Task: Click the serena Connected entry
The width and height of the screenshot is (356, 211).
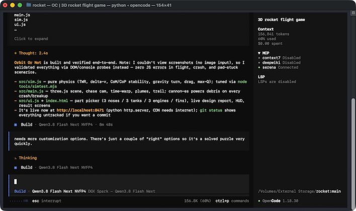Action: pyautogui.click(x=278, y=68)
